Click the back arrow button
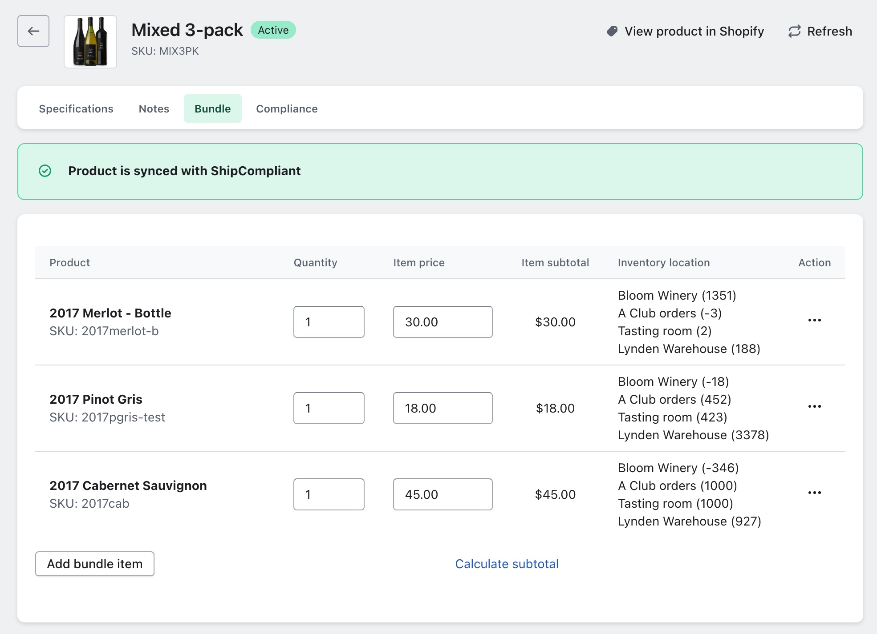Screen dimensions: 877x634 pyautogui.click(x=33, y=31)
